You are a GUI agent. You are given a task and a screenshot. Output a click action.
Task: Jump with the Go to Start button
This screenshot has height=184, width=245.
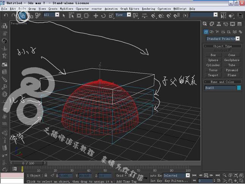click(194, 175)
